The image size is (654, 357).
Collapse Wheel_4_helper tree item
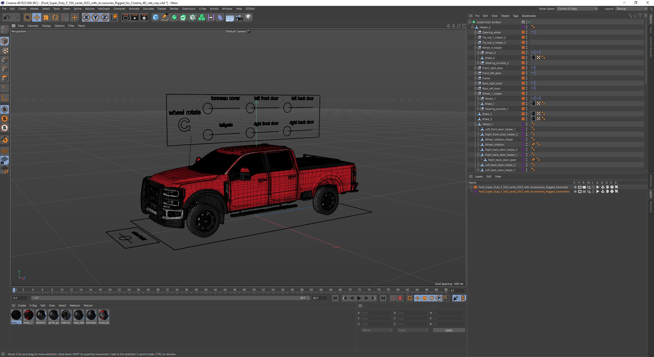click(x=475, y=48)
